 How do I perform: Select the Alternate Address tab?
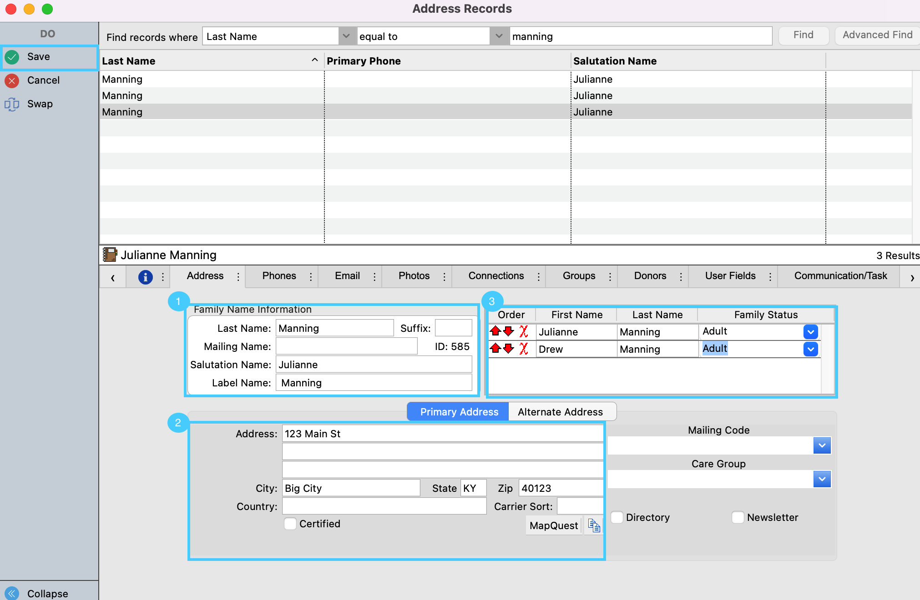pos(560,412)
